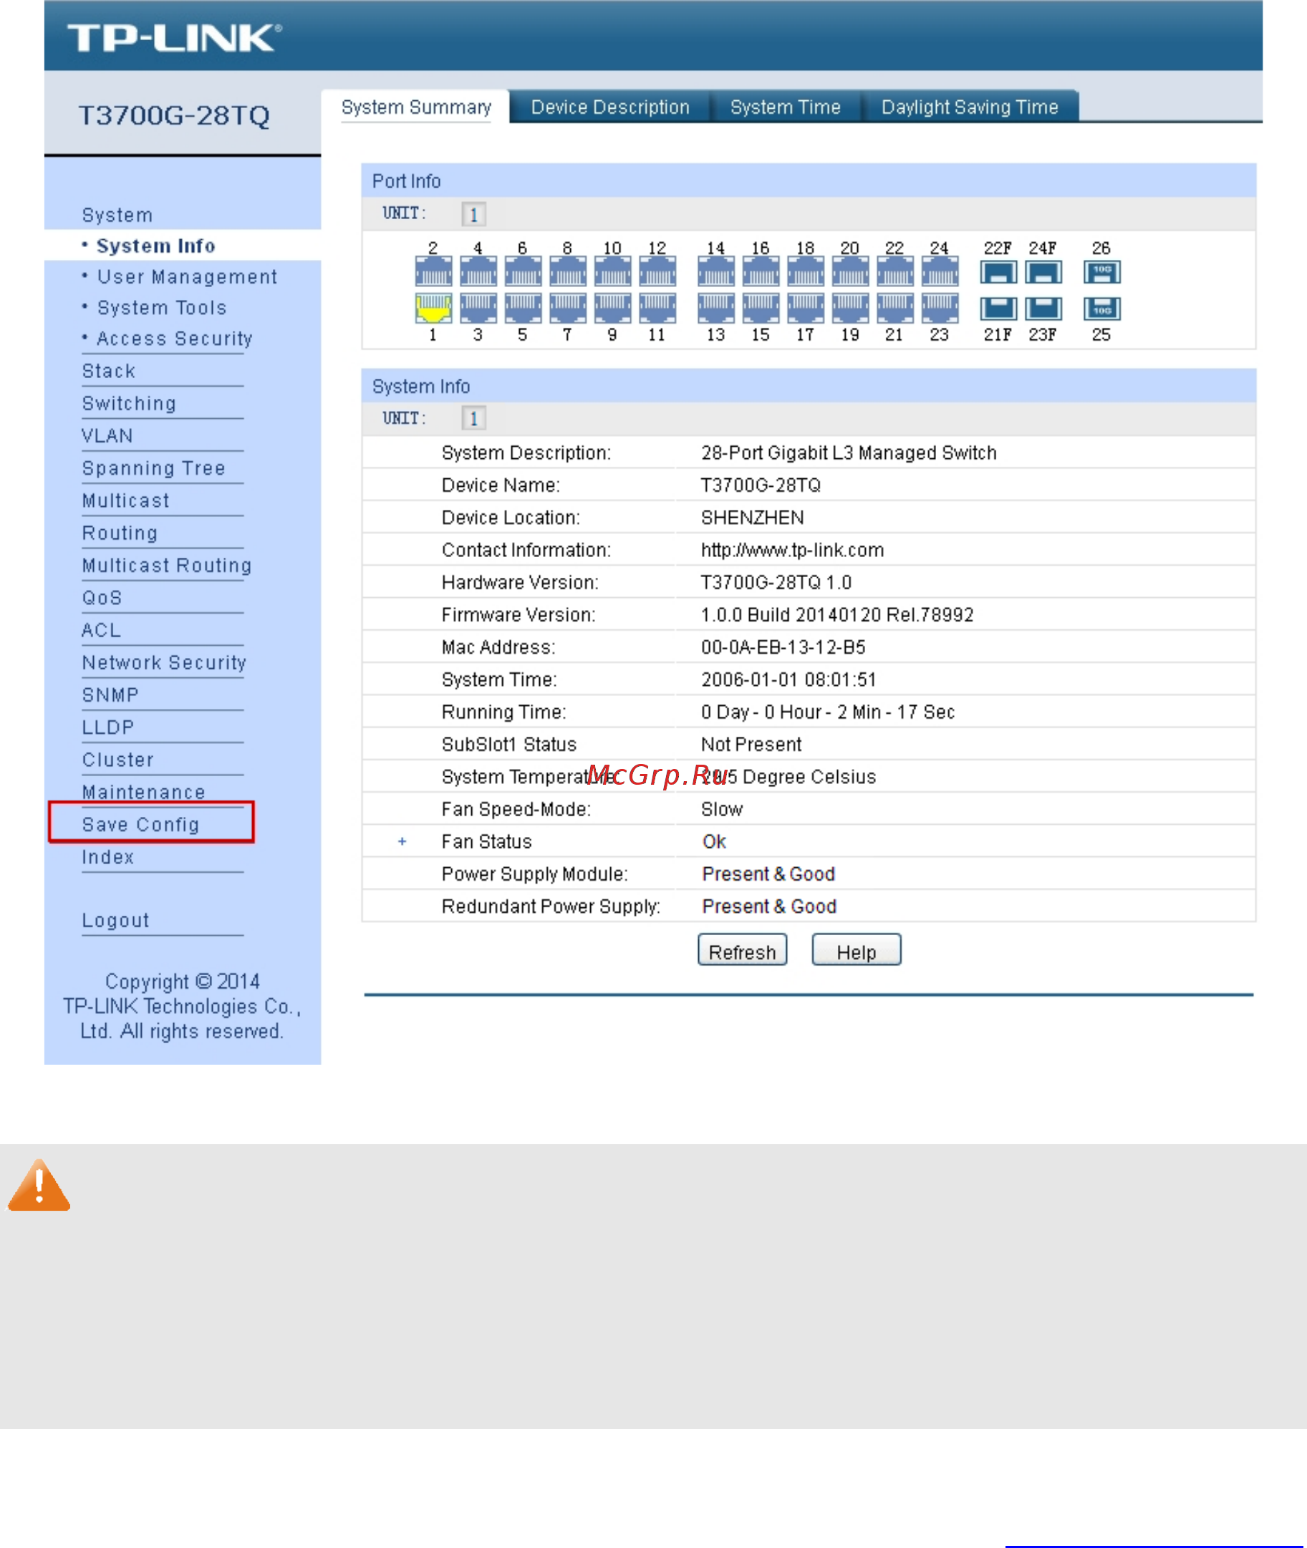Select port 16 icon
Image resolution: width=1307 pixels, height=1548 pixels.
761,272
